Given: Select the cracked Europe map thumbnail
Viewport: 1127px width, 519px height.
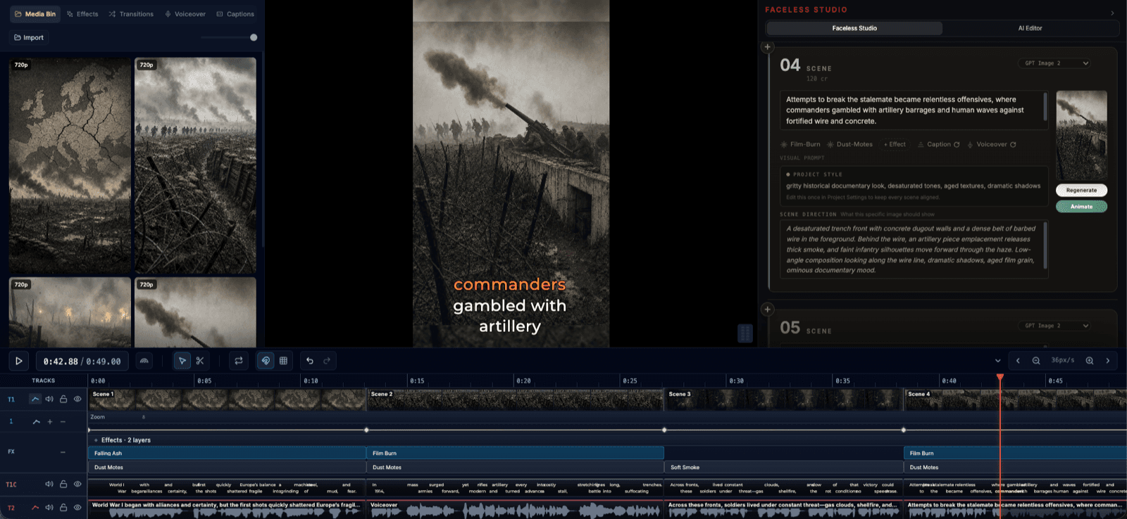Looking at the screenshot, I should pos(70,165).
